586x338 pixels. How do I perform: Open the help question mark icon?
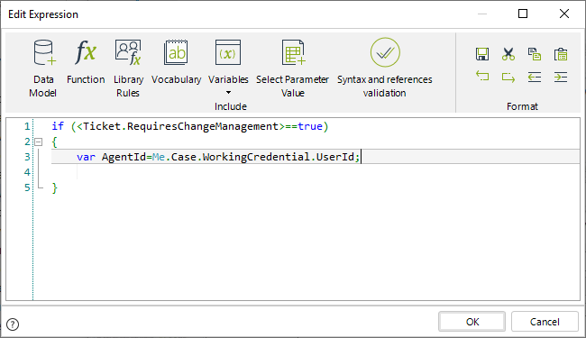click(13, 324)
